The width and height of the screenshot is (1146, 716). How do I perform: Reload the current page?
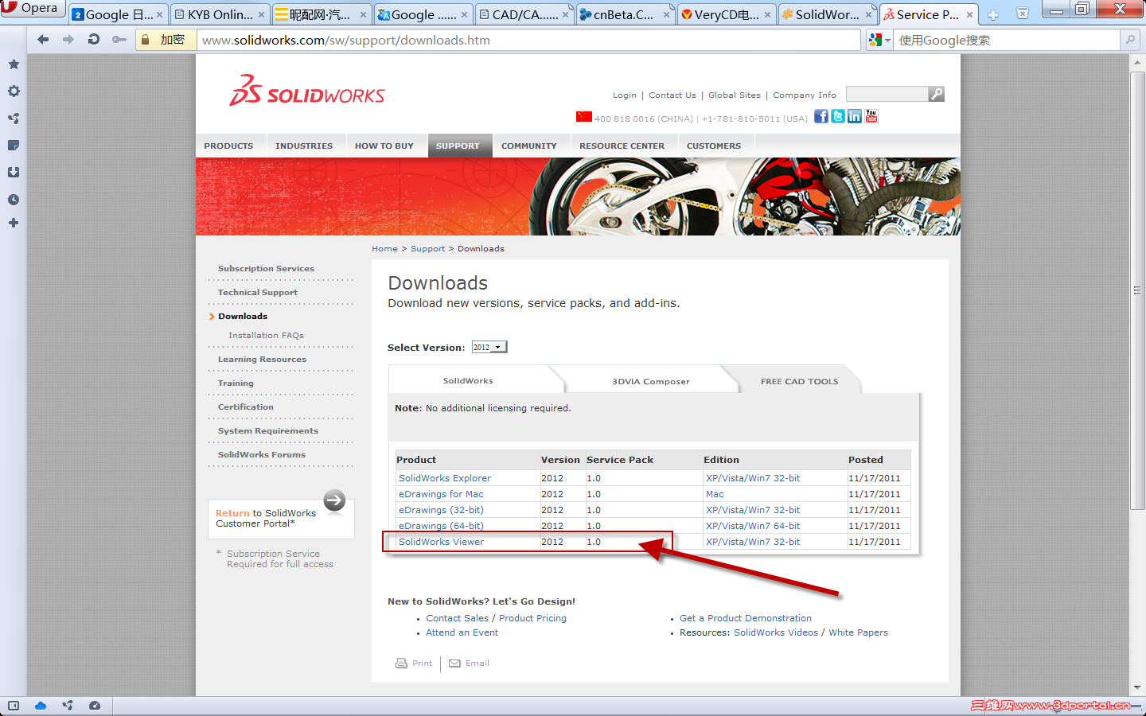[94, 40]
